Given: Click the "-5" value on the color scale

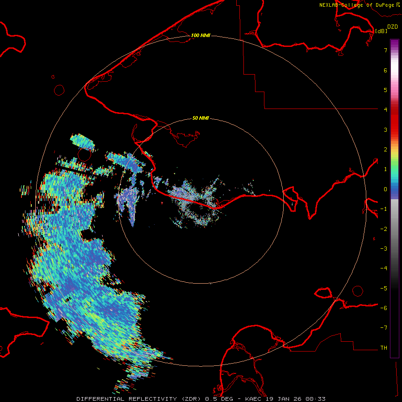Looking at the screenshot, I should [x=384, y=289].
